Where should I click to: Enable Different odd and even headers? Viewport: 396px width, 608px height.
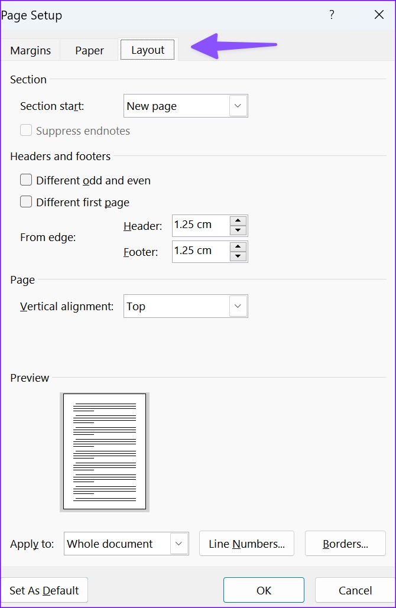pos(26,180)
